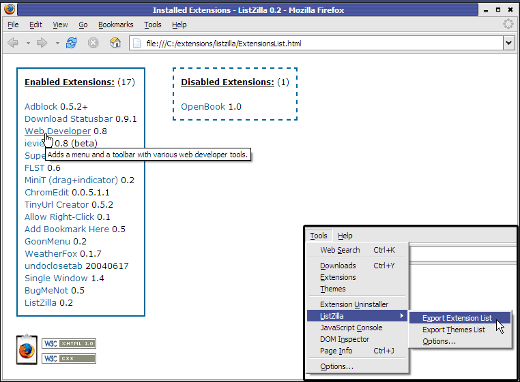520x382 pixels.
Task: Click the Back navigation arrow
Action: pos(13,43)
